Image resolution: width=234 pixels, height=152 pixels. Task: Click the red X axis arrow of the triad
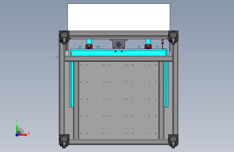tap(23, 135)
